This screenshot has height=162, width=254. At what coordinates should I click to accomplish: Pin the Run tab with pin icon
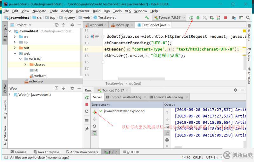[x=87, y=129]
